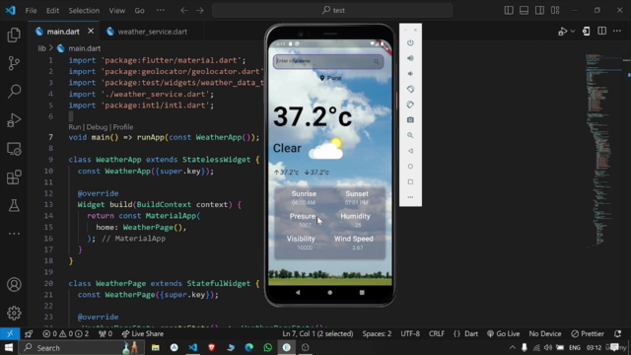Screen dimensions: 631x355
Task: Split the editor to the right
Action: 602,31
